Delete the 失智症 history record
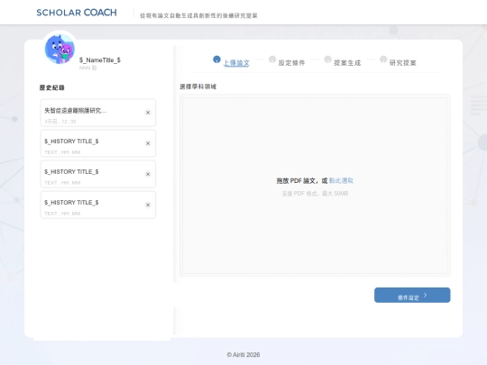The height and width of the screenshot is (365, 487). (148, 113)
